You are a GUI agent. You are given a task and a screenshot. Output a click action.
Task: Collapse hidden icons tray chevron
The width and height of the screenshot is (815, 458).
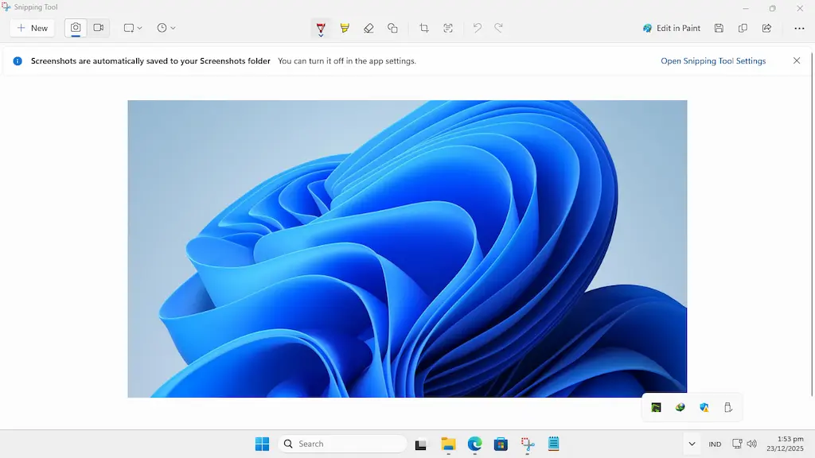(692, 444)
